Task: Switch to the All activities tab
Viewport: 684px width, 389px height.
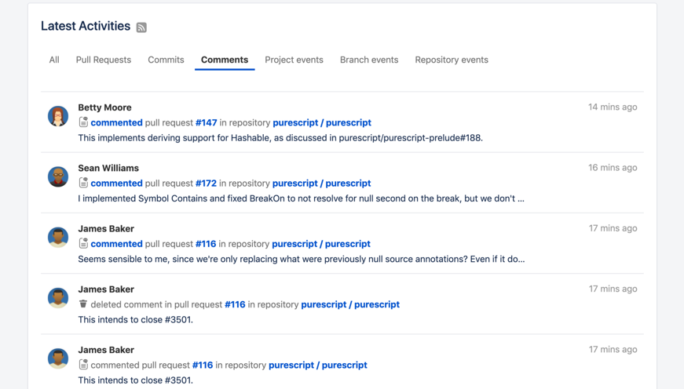Action: (54, 60)
